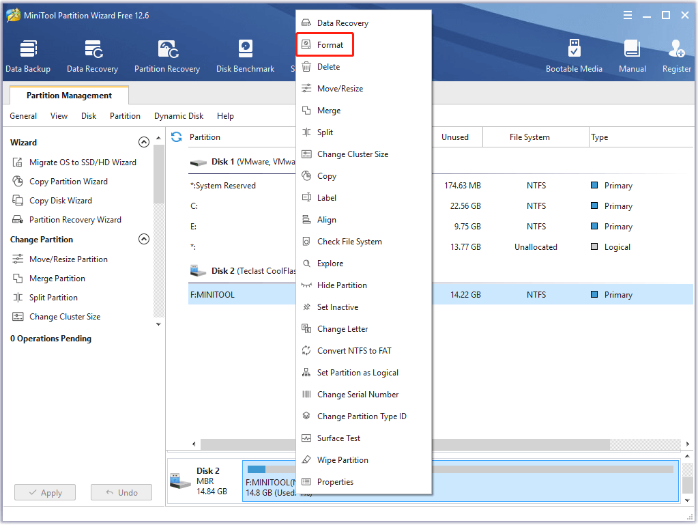The image size is (698, 525).
Task: Open Data Backup tool in toolbar
Action: [x=28, y=56]
